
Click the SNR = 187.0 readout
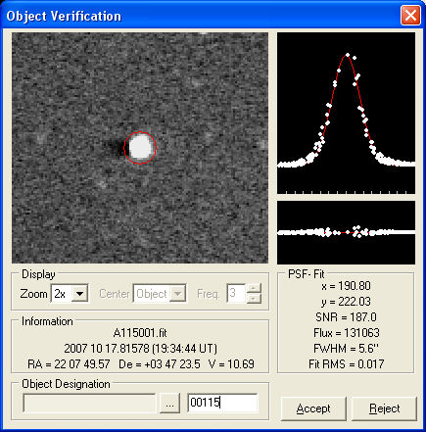[346, 317]
